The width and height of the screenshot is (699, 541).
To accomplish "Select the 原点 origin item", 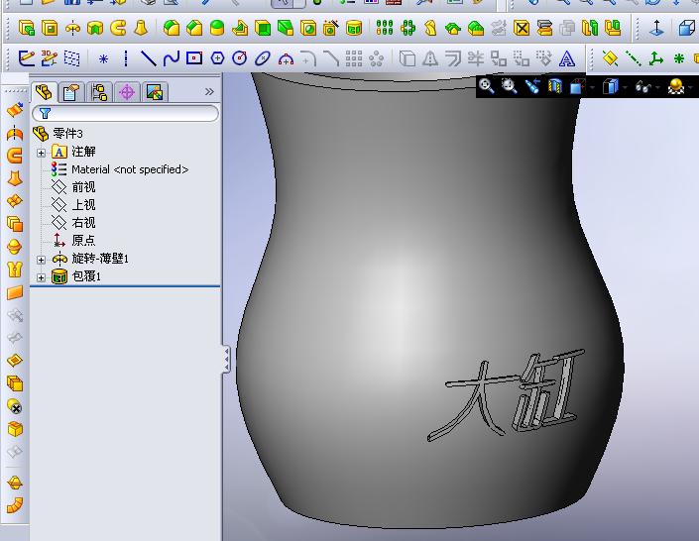I will pyautogui.click(x=73, y=241).
